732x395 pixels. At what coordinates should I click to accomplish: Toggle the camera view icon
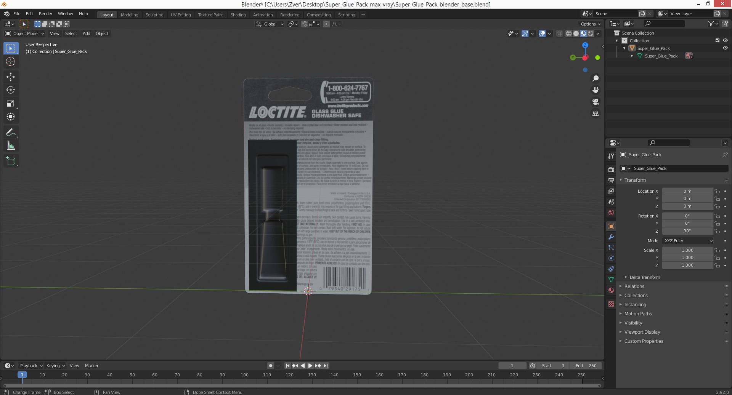pos(595,102)
